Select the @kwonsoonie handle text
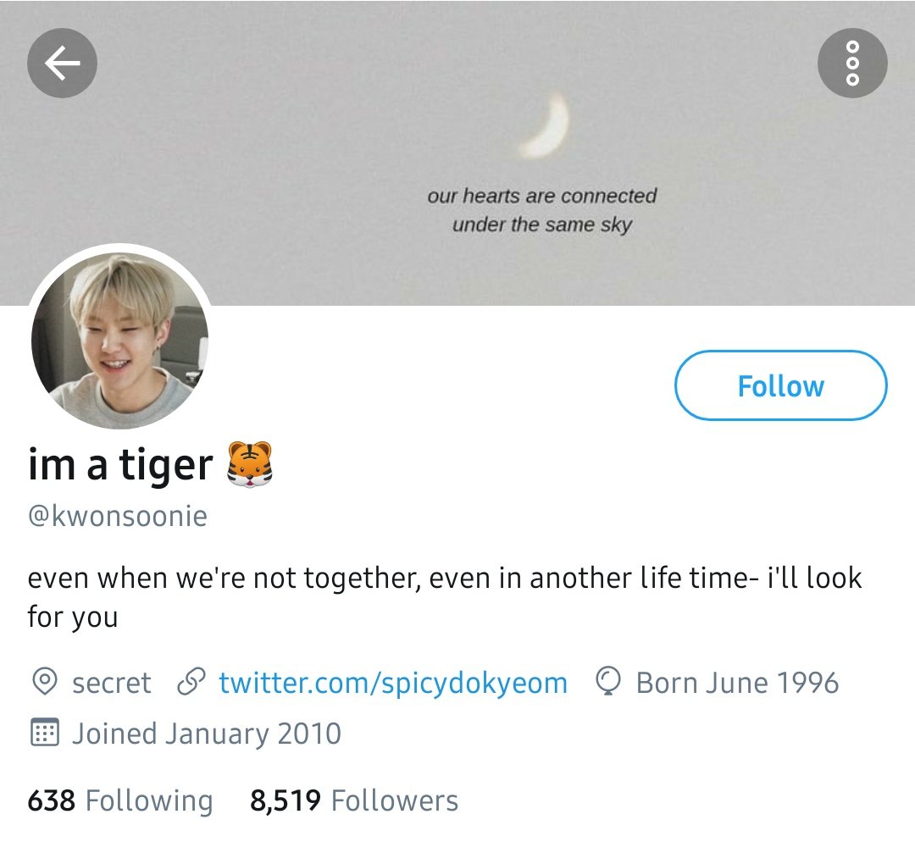 (x=117, y=517)
